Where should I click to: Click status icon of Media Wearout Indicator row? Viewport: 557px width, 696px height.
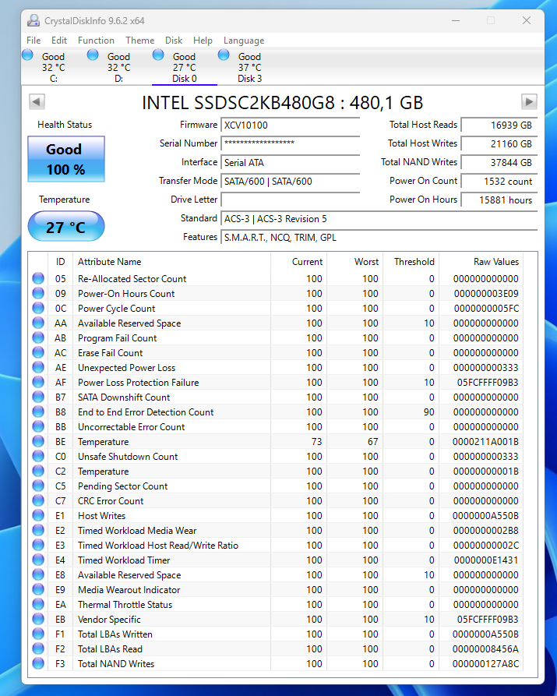[38, 589]
